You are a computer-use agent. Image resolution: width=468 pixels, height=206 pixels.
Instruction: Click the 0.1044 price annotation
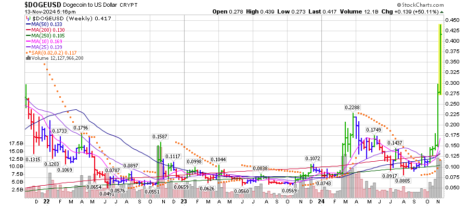point(219,159)
